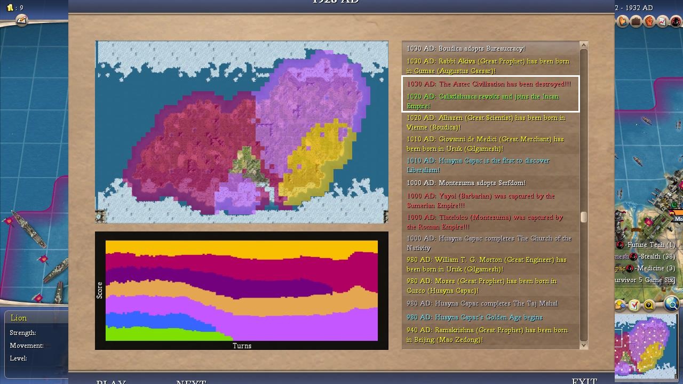683x384 pixels.
Task: Click the 'Future Tech (1)' scoreboard entry
Action: click(x=651, y=245)
